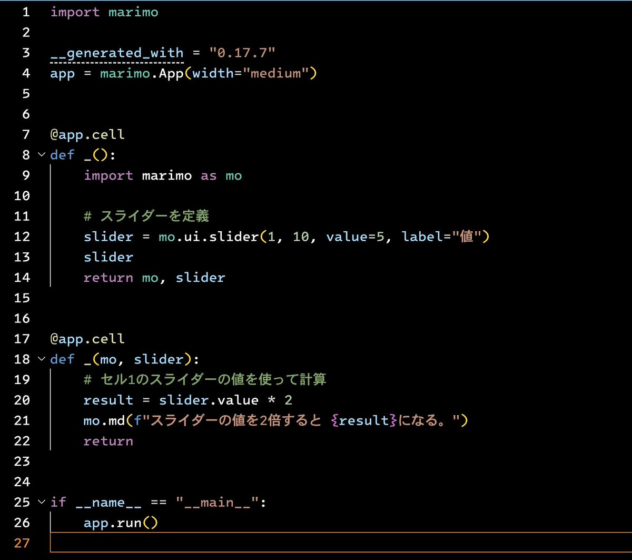Click the value=5 argument
Viewport: 632px width, 560px height.
point(355,237)
